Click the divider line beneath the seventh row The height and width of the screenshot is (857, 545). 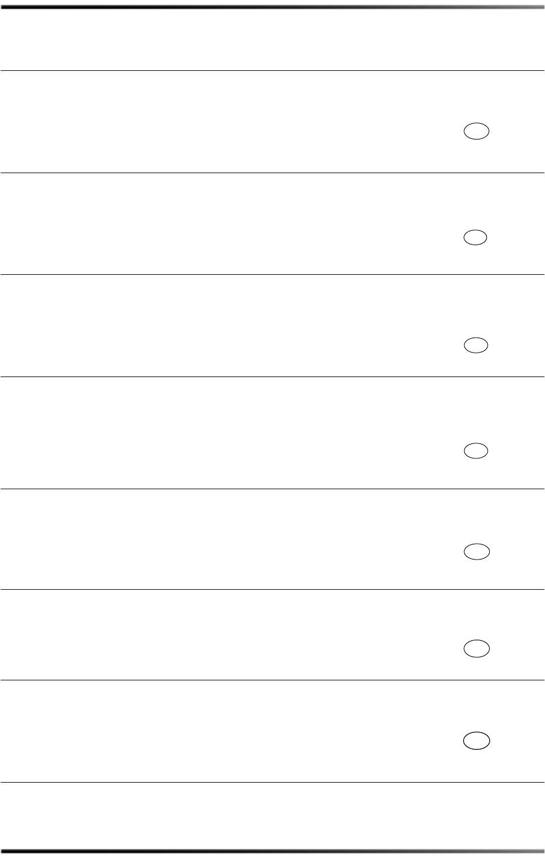coord(272,782)
